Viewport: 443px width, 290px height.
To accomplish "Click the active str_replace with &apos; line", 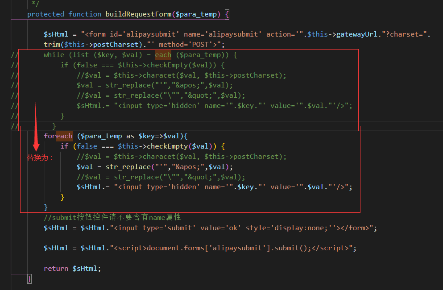I will 154,167.
